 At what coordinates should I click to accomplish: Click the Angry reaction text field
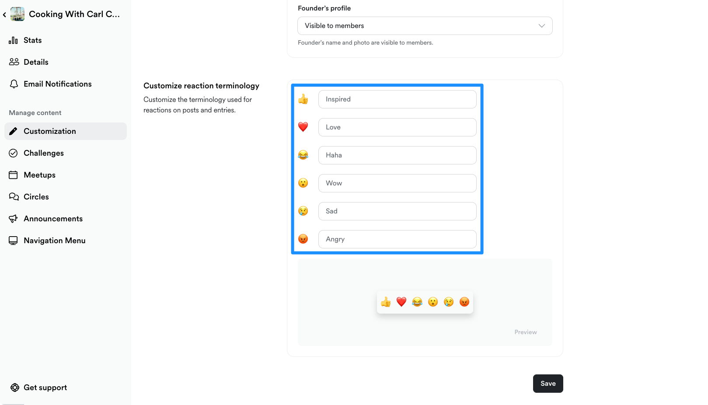tap(397, 239)
